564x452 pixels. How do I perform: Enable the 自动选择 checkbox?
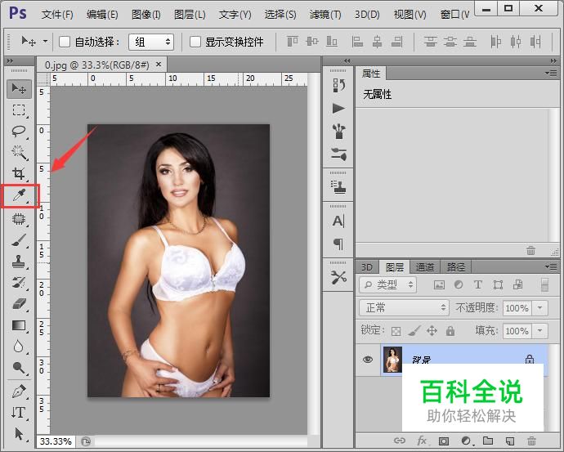(65, 42)
